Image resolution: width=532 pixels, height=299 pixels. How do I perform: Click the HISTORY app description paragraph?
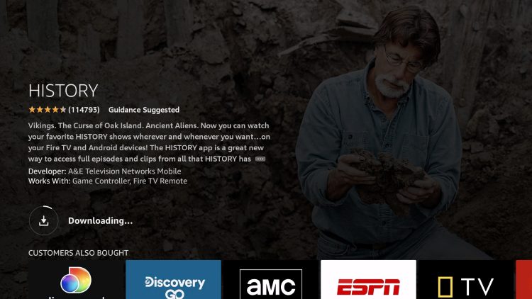[x=149, y=142]
